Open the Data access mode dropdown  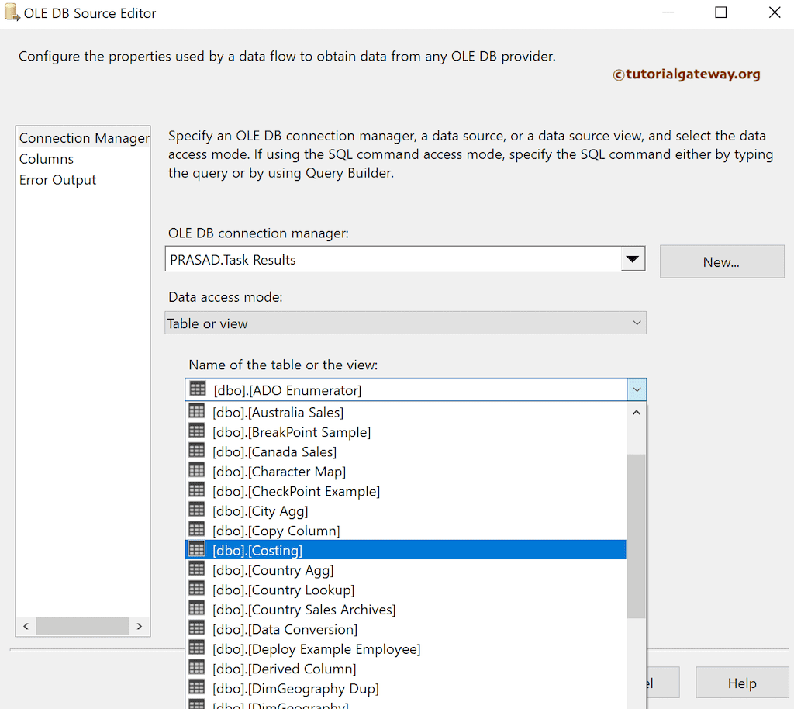(636, 322)
